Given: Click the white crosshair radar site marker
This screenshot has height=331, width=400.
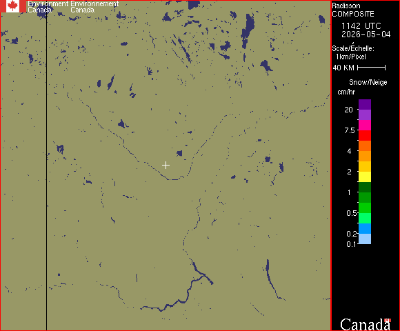Looking at the screenshot, I should coord(166,165).
